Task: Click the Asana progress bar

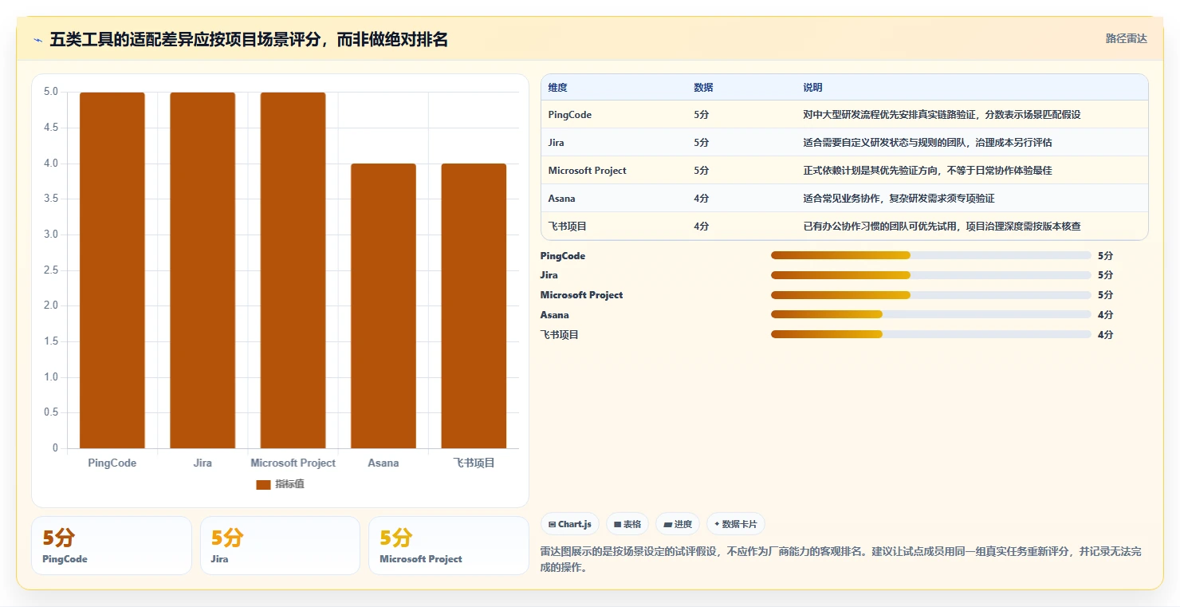Action: click(930, 314)
